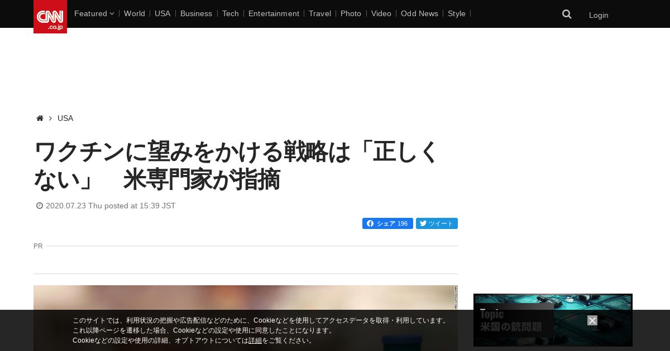Click the CNN.co.jp logo
The image size is (670, 351).
(50, 17)
